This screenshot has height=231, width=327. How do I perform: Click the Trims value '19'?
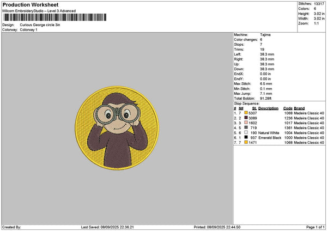coord(262,50)
